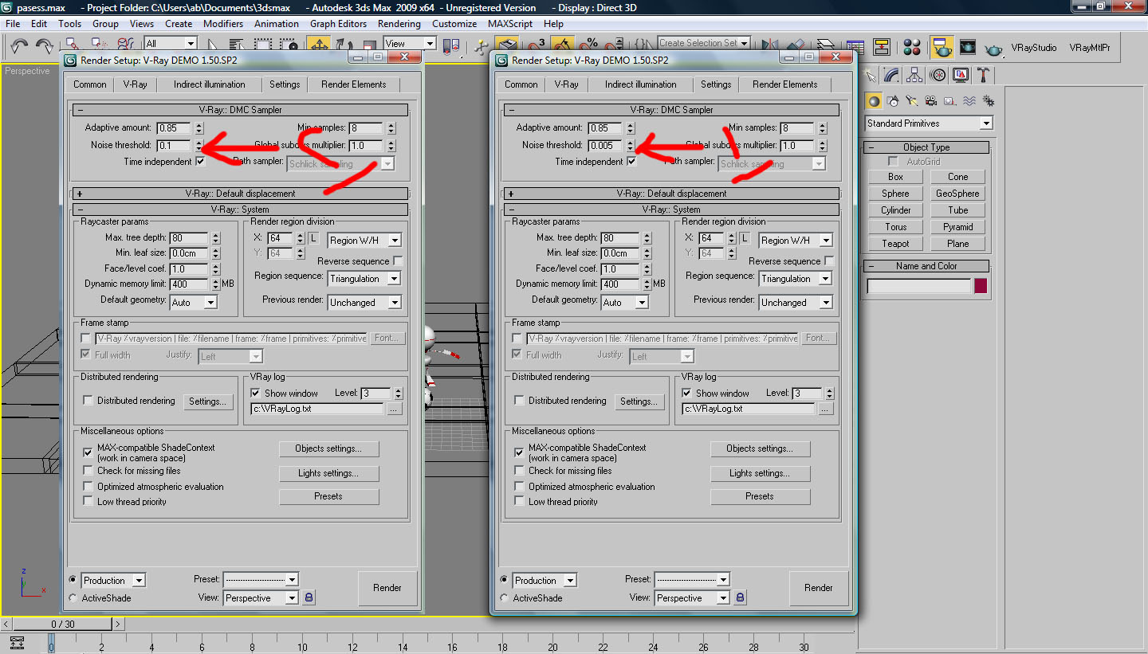Open the Utilities hammer panel tab
Viewport: 1148px width, 654px height.
(984, 75)
